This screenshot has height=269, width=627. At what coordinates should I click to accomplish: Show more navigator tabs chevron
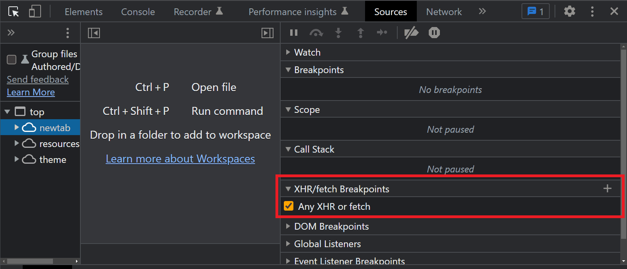pyautogui.click(x=11, y=33)
